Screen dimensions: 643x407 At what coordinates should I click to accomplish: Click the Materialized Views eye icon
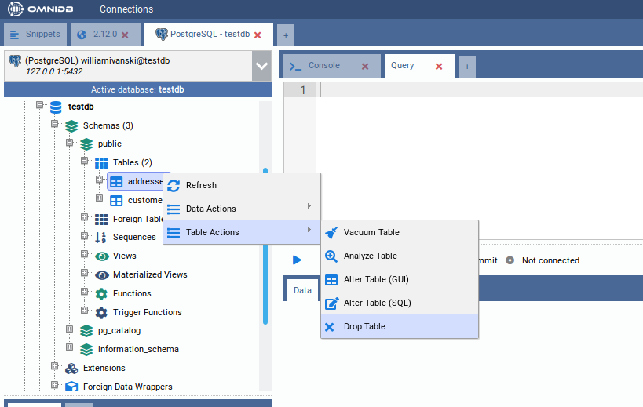point(102,275)
